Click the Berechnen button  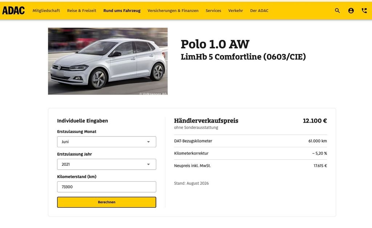106,202
